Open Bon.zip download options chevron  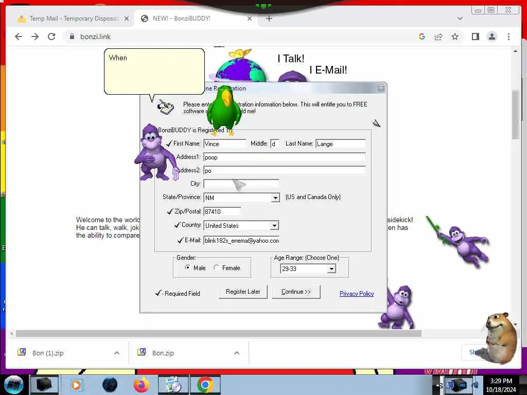click(x=237, y=353)
